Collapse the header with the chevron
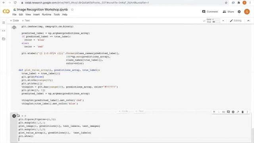This screenshot has width=254, height=143. pos(248,21)
